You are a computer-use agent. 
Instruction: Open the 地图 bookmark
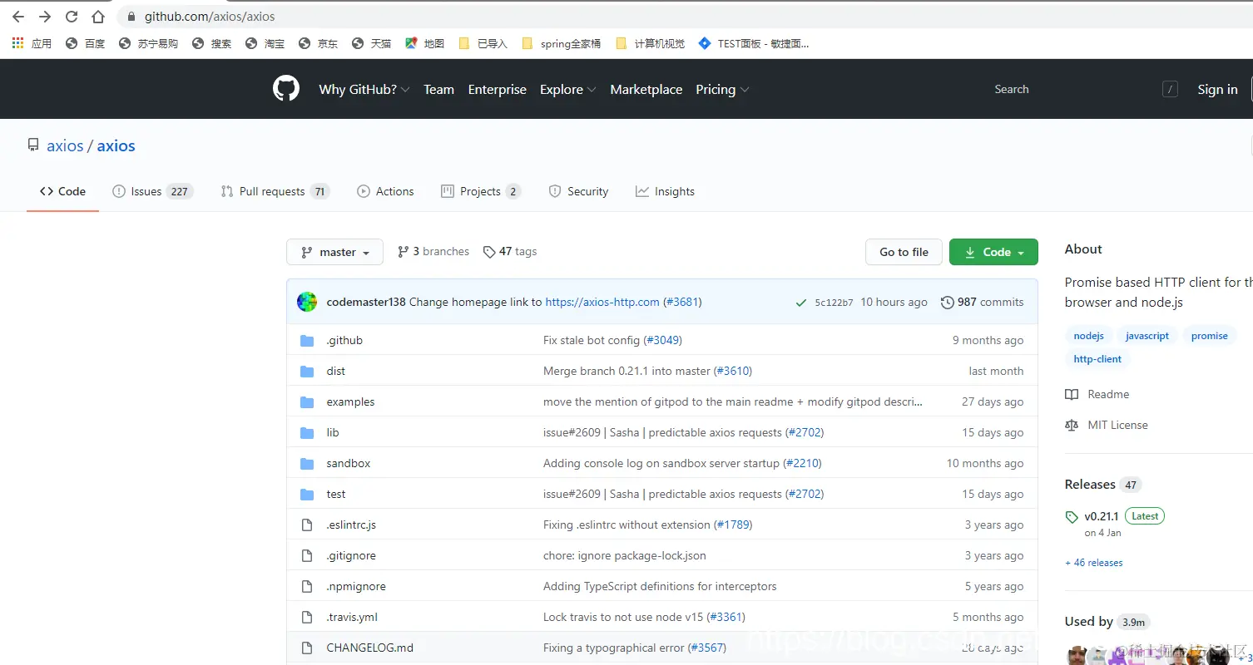click(x=424, y=43)
